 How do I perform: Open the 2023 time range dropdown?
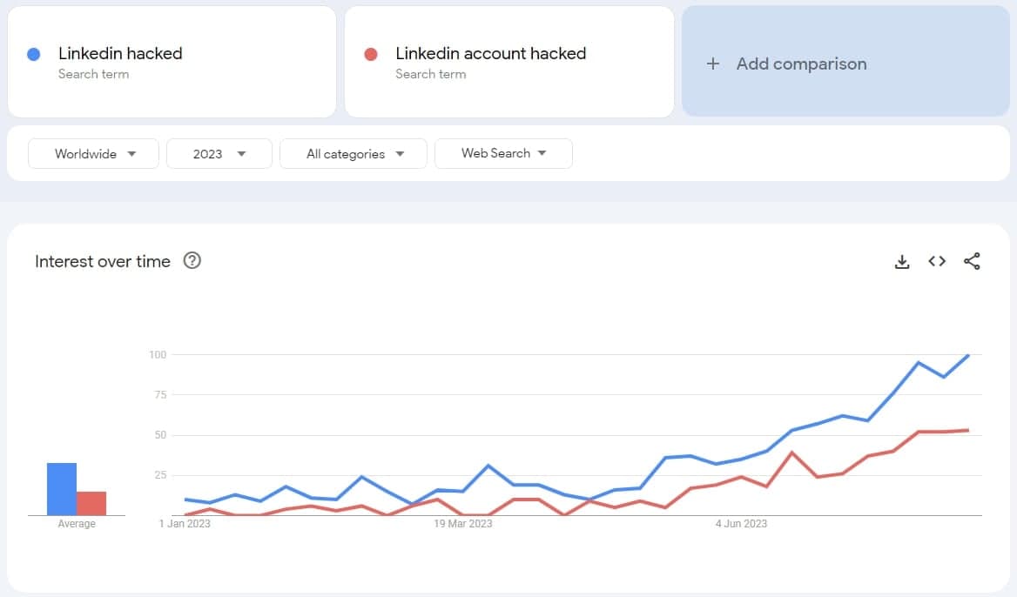pyautogui.click(x=219, y=153)
